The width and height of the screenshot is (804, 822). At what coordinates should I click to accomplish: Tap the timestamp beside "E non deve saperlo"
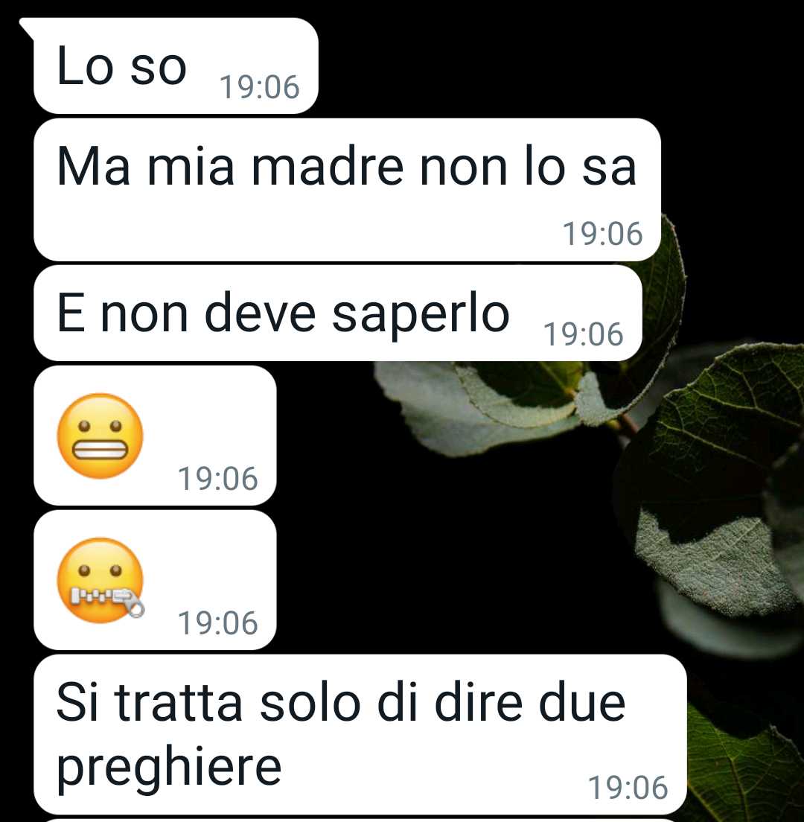pyautogui.click(x=584, y=334)
